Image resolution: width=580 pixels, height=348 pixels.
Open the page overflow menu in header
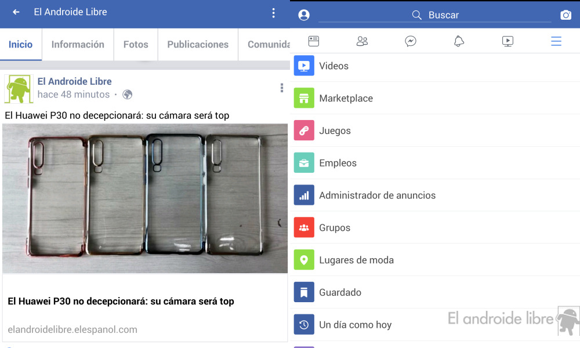coord(273,13)
